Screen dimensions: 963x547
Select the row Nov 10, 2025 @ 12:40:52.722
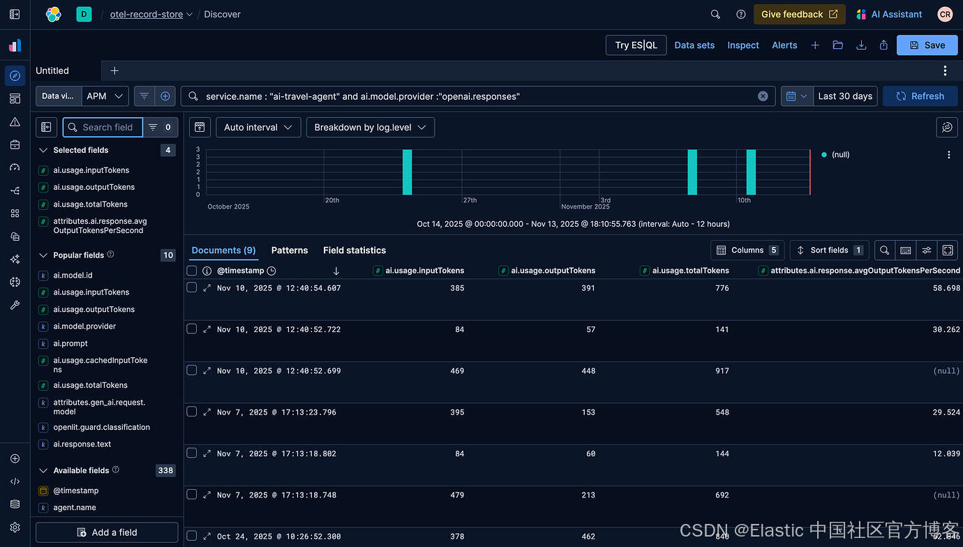[192, 329]
